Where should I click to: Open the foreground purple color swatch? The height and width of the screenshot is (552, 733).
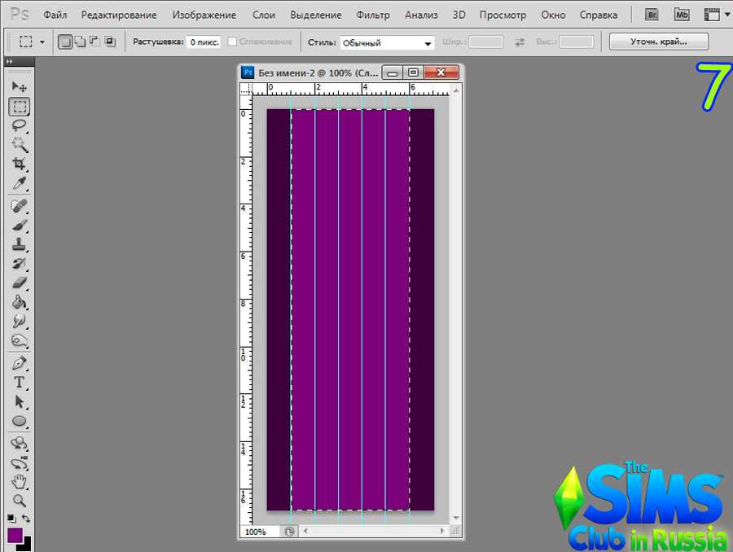click(15, 535)
